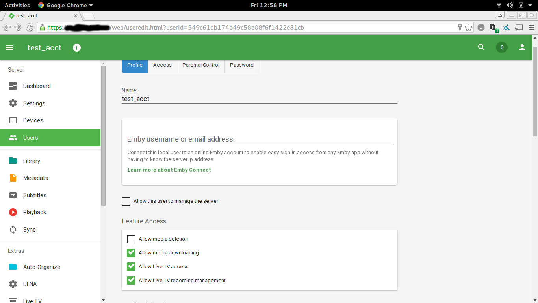538x303 pixels.
Task: Open the hamburger navigation menu
Action: pos(10,47)
